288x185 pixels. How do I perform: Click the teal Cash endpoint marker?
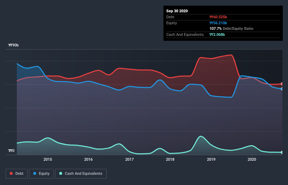[x=282, y=152]
